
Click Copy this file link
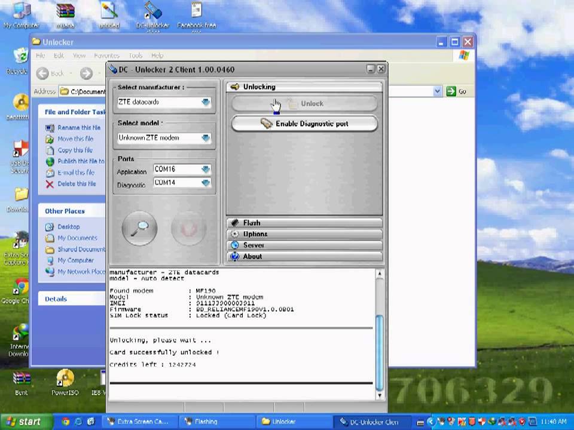(x=75, y=150)
